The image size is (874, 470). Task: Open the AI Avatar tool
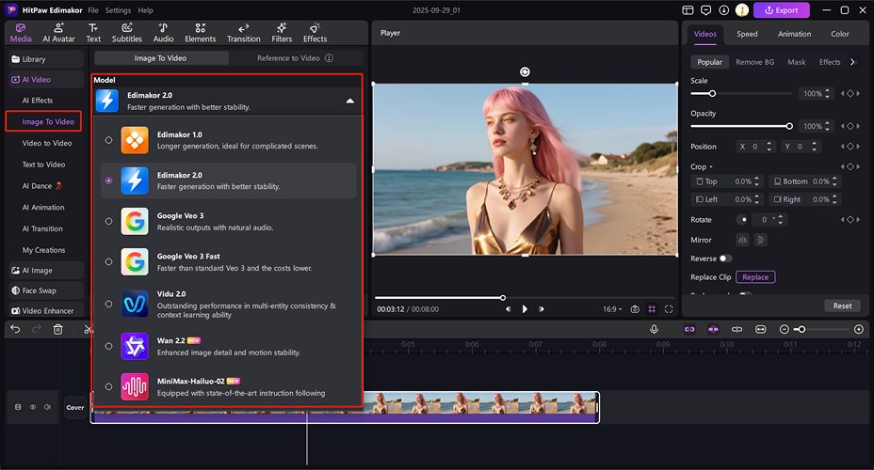(58, 33)
